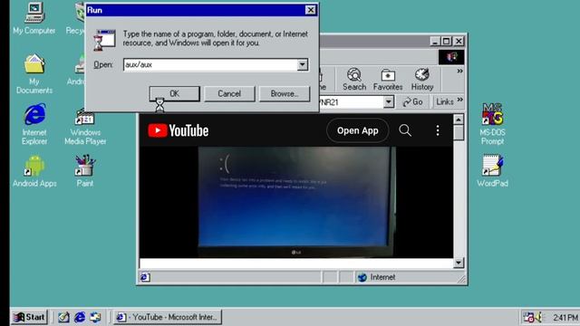This screenshot has width=580, height=326.
Task: Maximize the Internet Explorer window
Action: pos(447,41)
